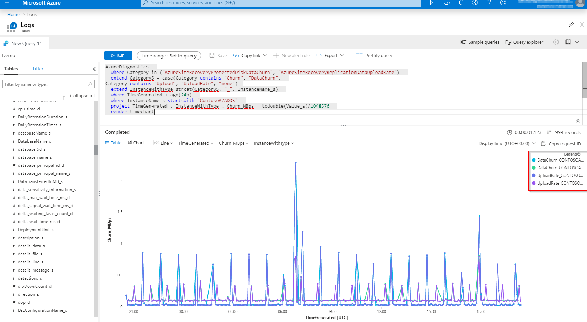Expand the Copy link dropdown arrow
This screenshot has width=587, height=322.
click(265, 55)
